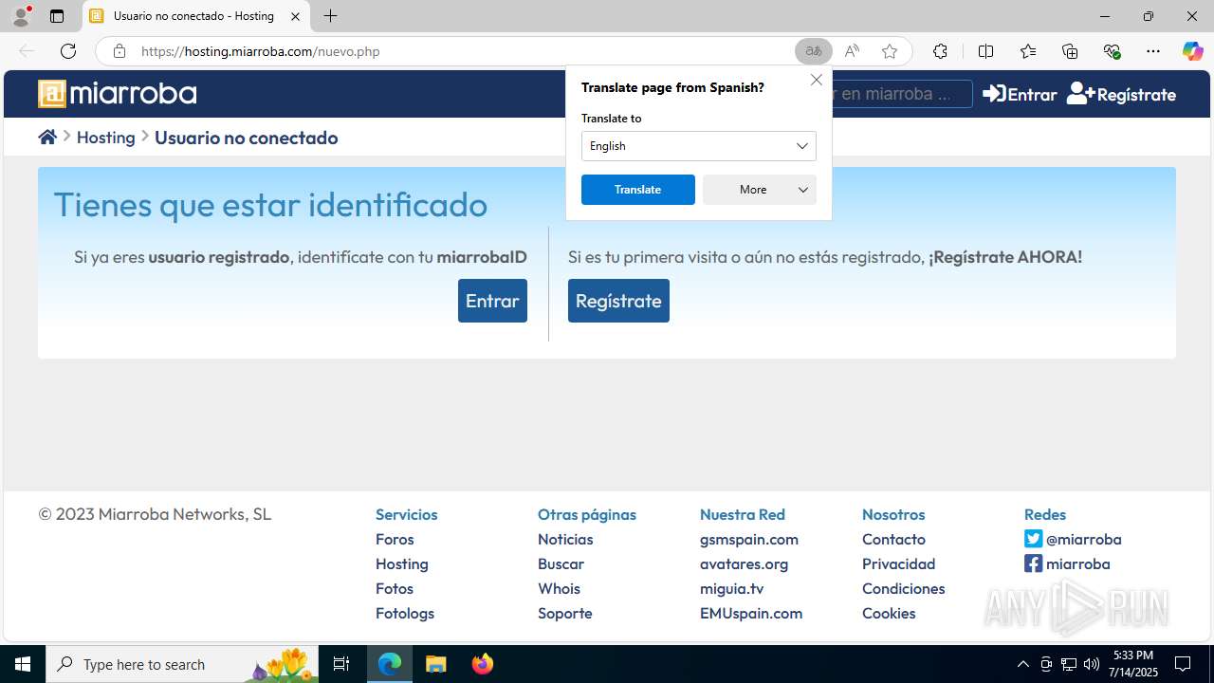This screenshot has height=683, width=1214.
Task: Open the Whois footer link
Action: tap(559, 588)
